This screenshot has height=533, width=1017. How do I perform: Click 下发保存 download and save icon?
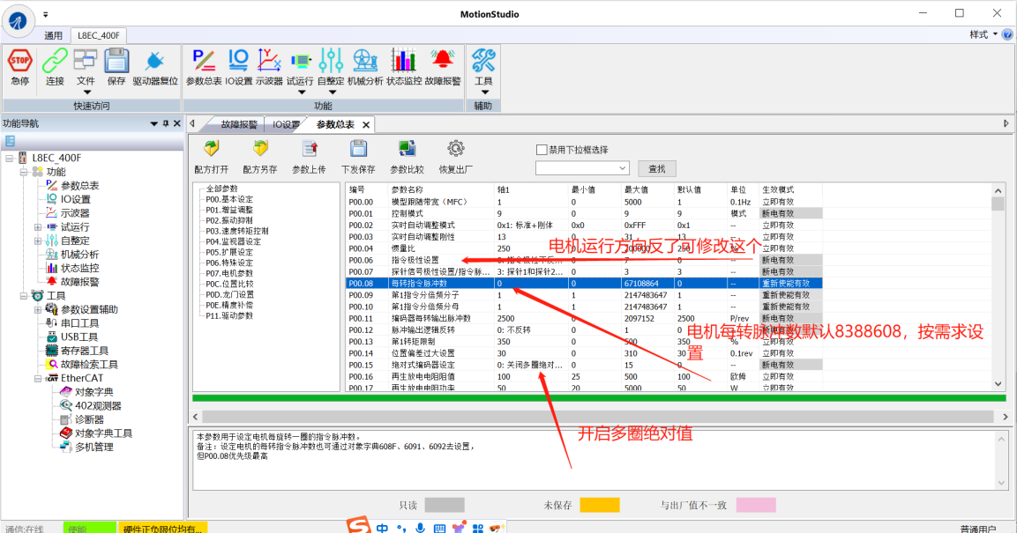pyautogui.click(x=358, y=149)
